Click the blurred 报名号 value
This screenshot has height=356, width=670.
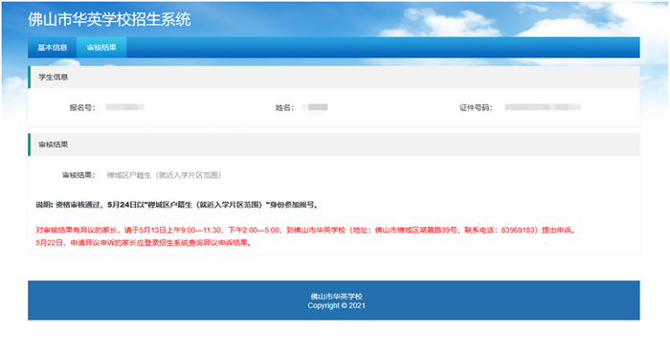[124, 107]
